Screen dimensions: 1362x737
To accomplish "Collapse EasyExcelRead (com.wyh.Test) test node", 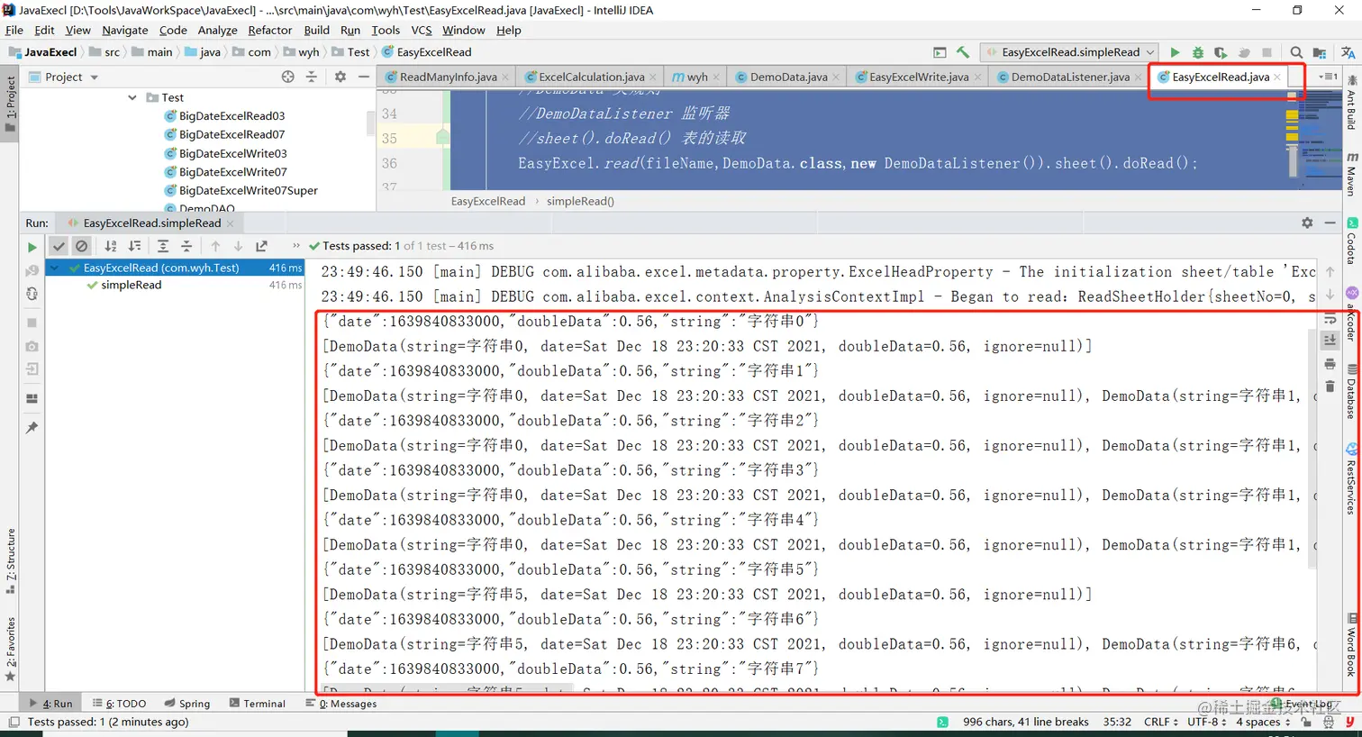I will coord(54,268).
